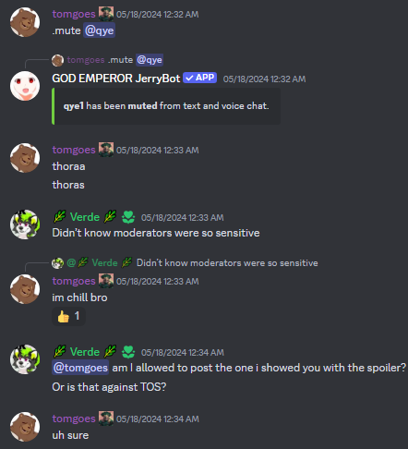The height and width of the screenshot is (449, 408).
Task: Open GOD EMPEROR JerryBot username profile
Action: (116, 79)
